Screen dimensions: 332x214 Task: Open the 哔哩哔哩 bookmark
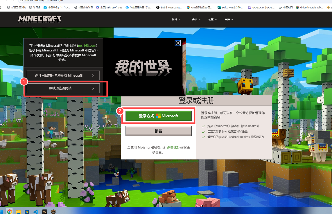point(57,8)
